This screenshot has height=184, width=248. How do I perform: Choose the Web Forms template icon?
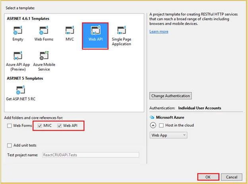pos(44,30)
